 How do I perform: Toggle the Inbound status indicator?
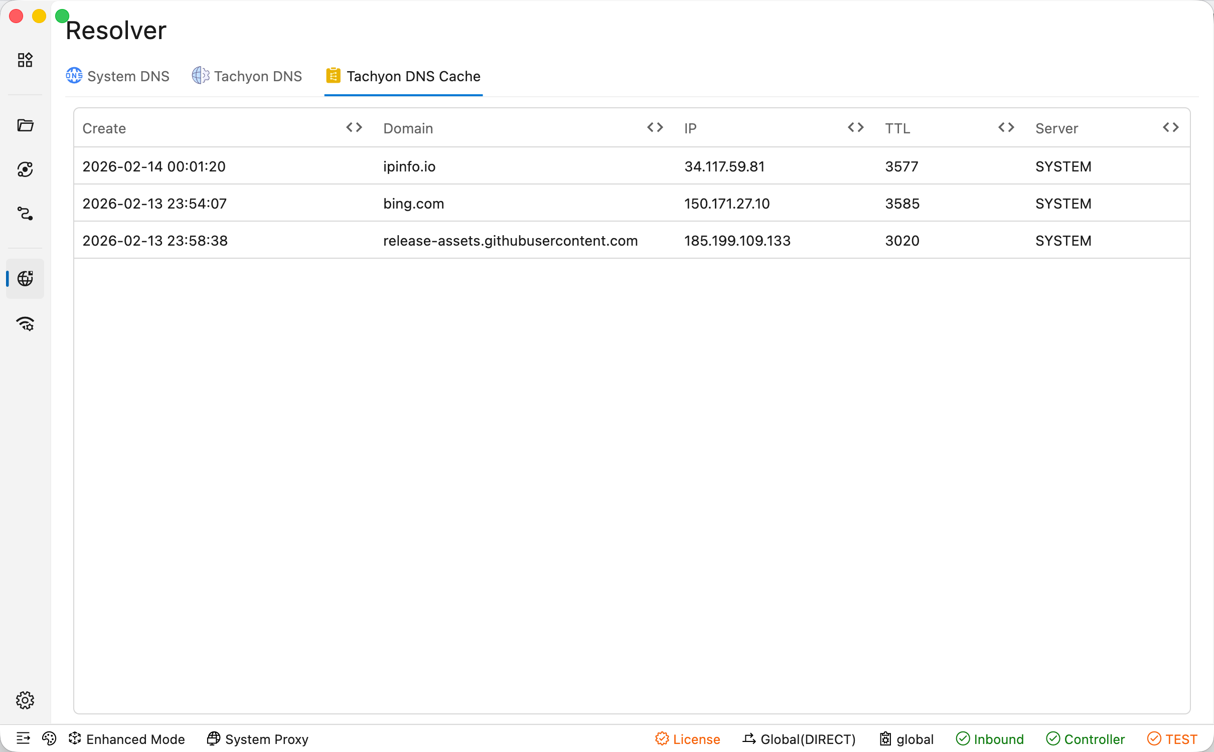pos(990,739)
